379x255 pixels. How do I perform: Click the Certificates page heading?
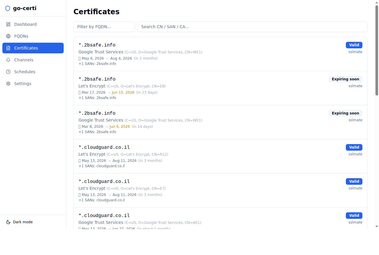click(x=97, y=12)
